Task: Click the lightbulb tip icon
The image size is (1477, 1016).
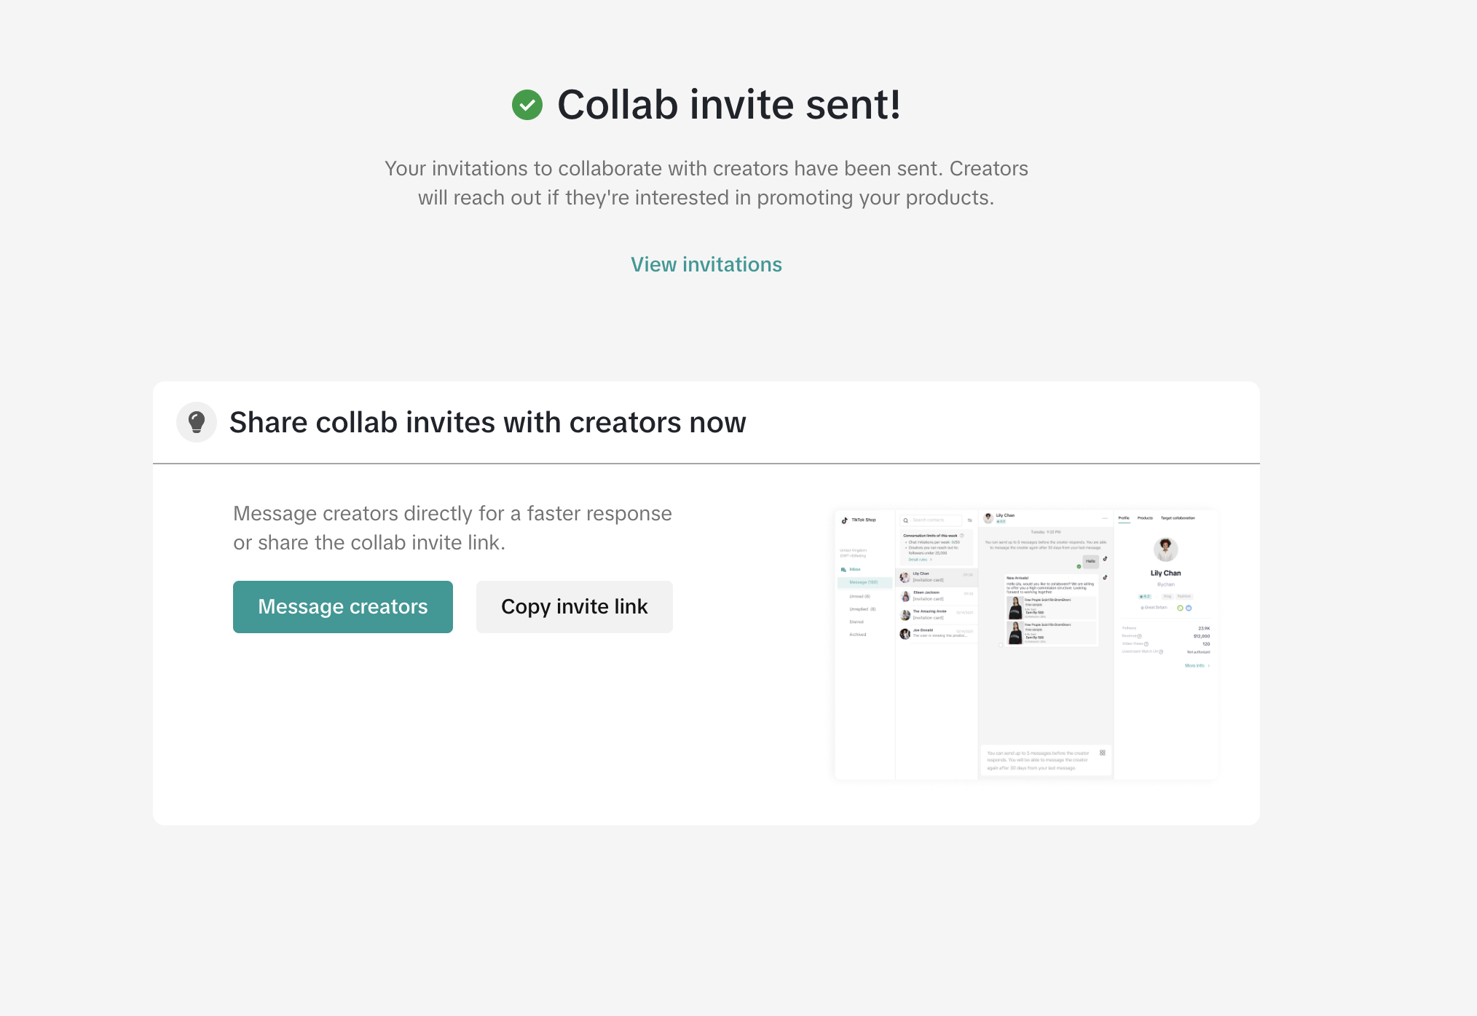Action: 197,422
